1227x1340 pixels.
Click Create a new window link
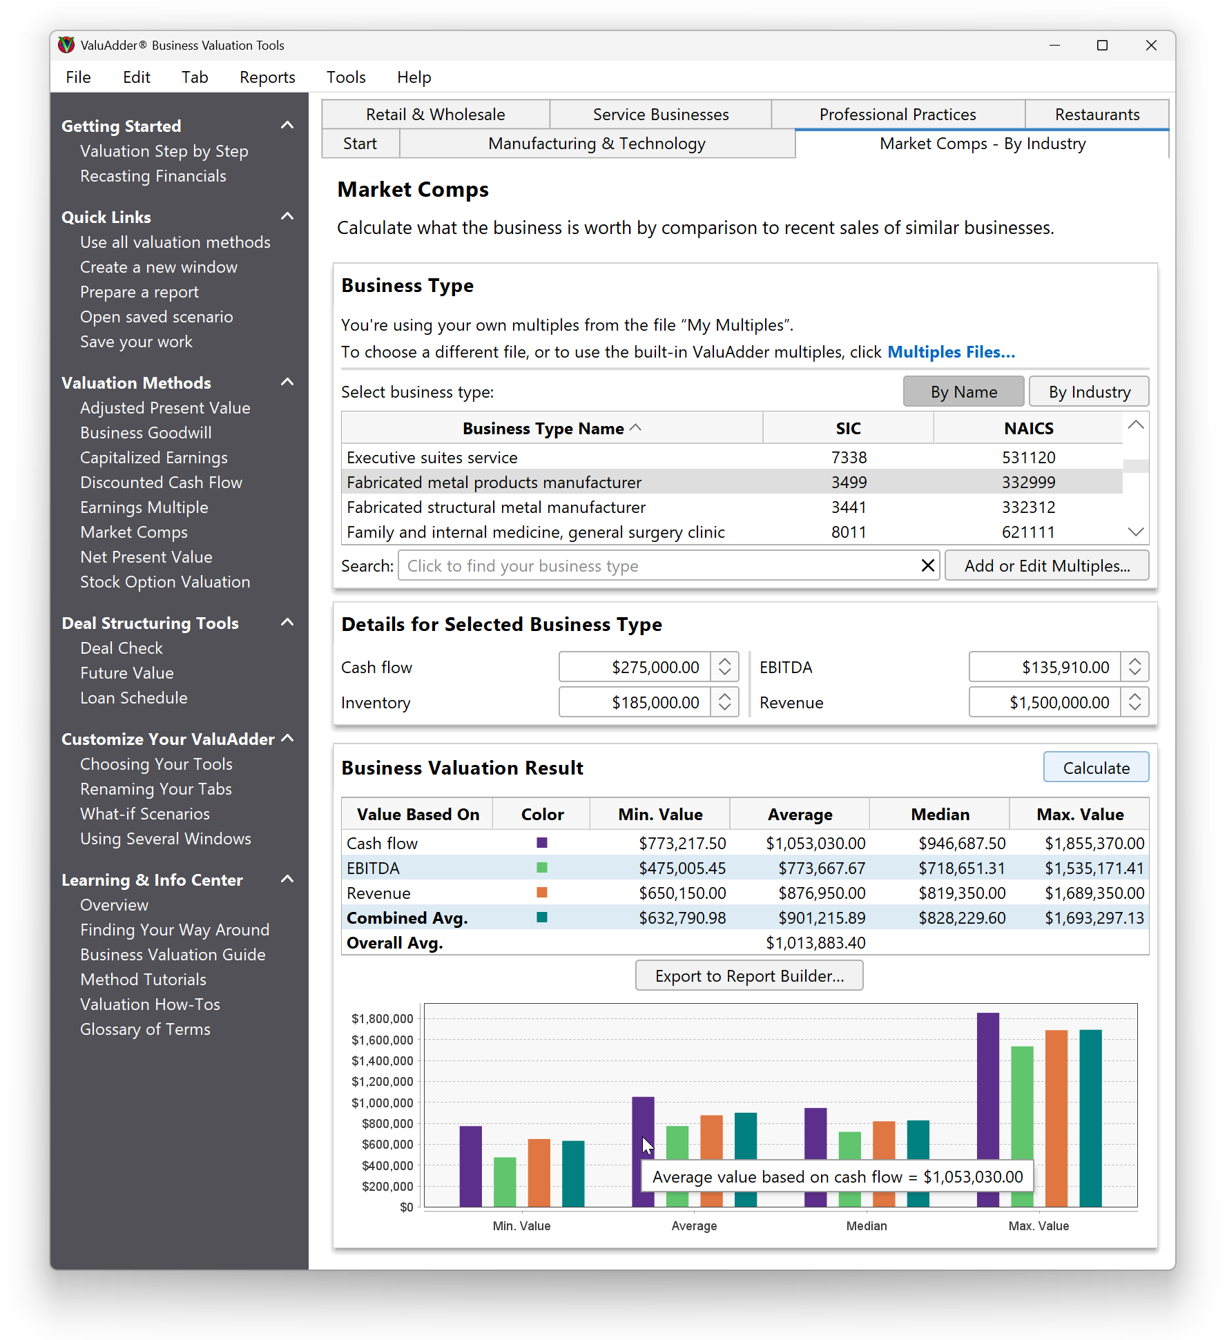coord(159,266)
